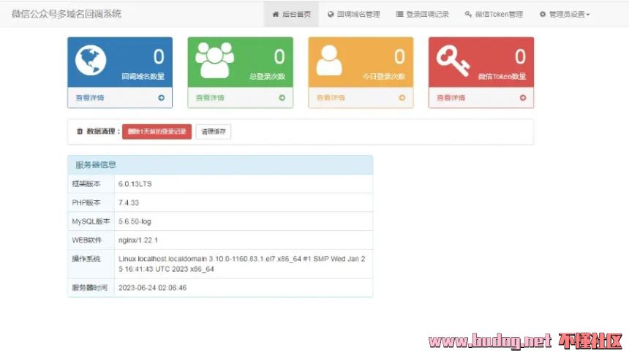Click the MySQL版本 row label
629x356 pixels.
(x=91, y=221)
